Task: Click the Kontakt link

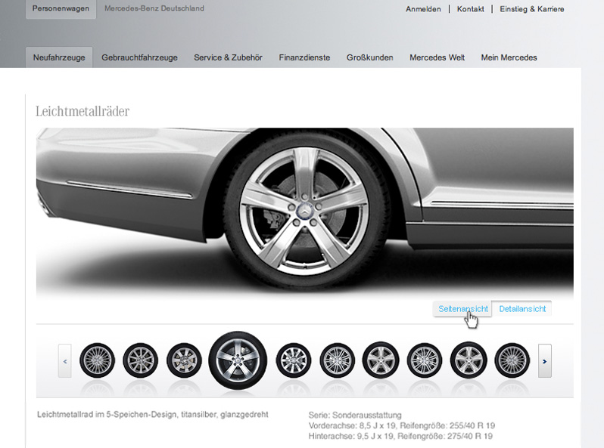Action: (470, 9)
